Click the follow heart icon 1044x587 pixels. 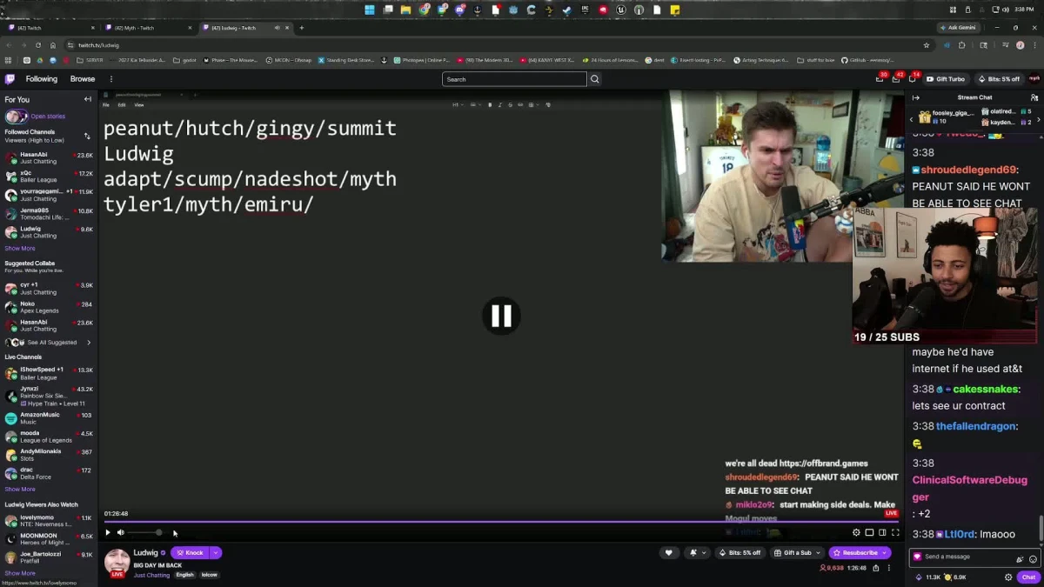point(668,552)
